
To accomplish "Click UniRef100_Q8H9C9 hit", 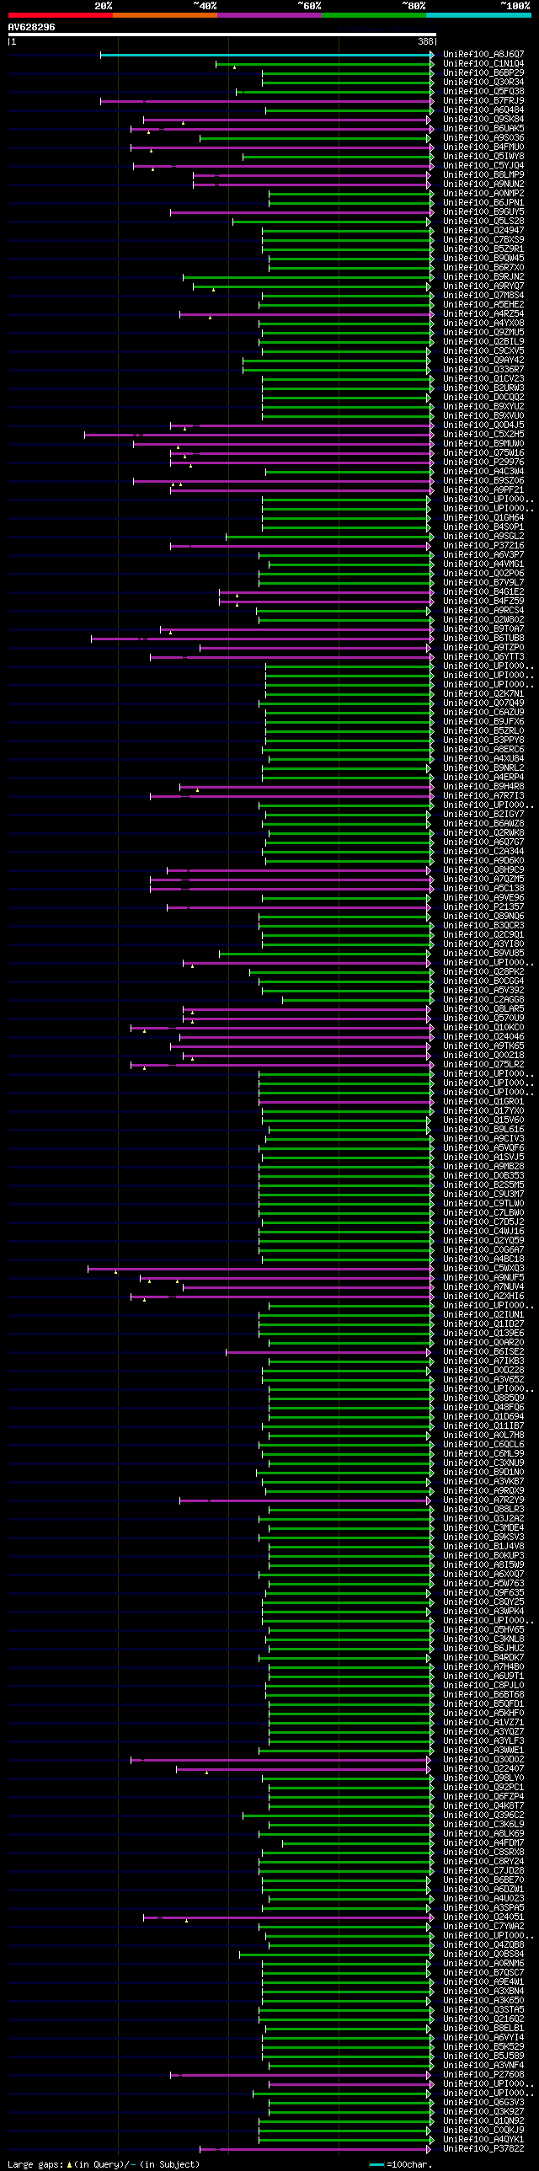I will pyautogui.click(x=483, y=869).
